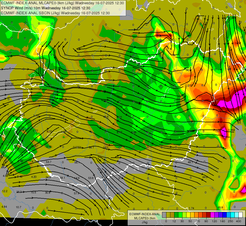Click legend tick label 30
This screenshot has width=246, height=226.
(182, 221)
